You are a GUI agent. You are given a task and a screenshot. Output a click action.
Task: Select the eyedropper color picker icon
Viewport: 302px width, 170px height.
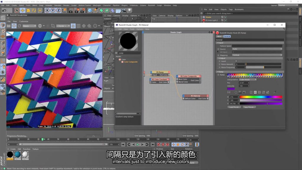pos(275,92)
